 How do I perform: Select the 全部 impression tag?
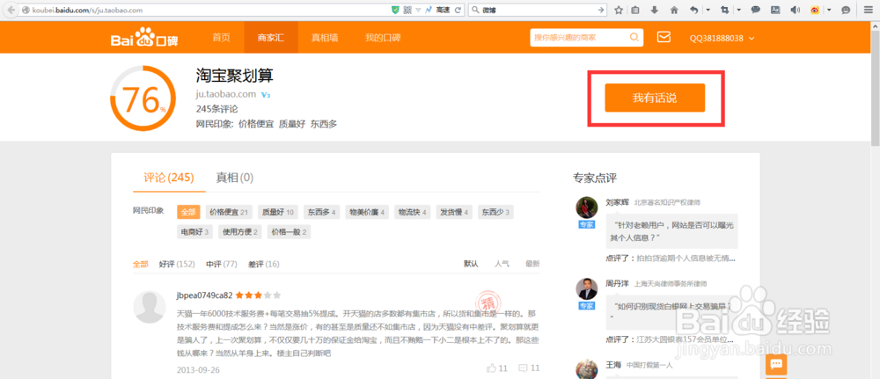(x=188, y=213)
